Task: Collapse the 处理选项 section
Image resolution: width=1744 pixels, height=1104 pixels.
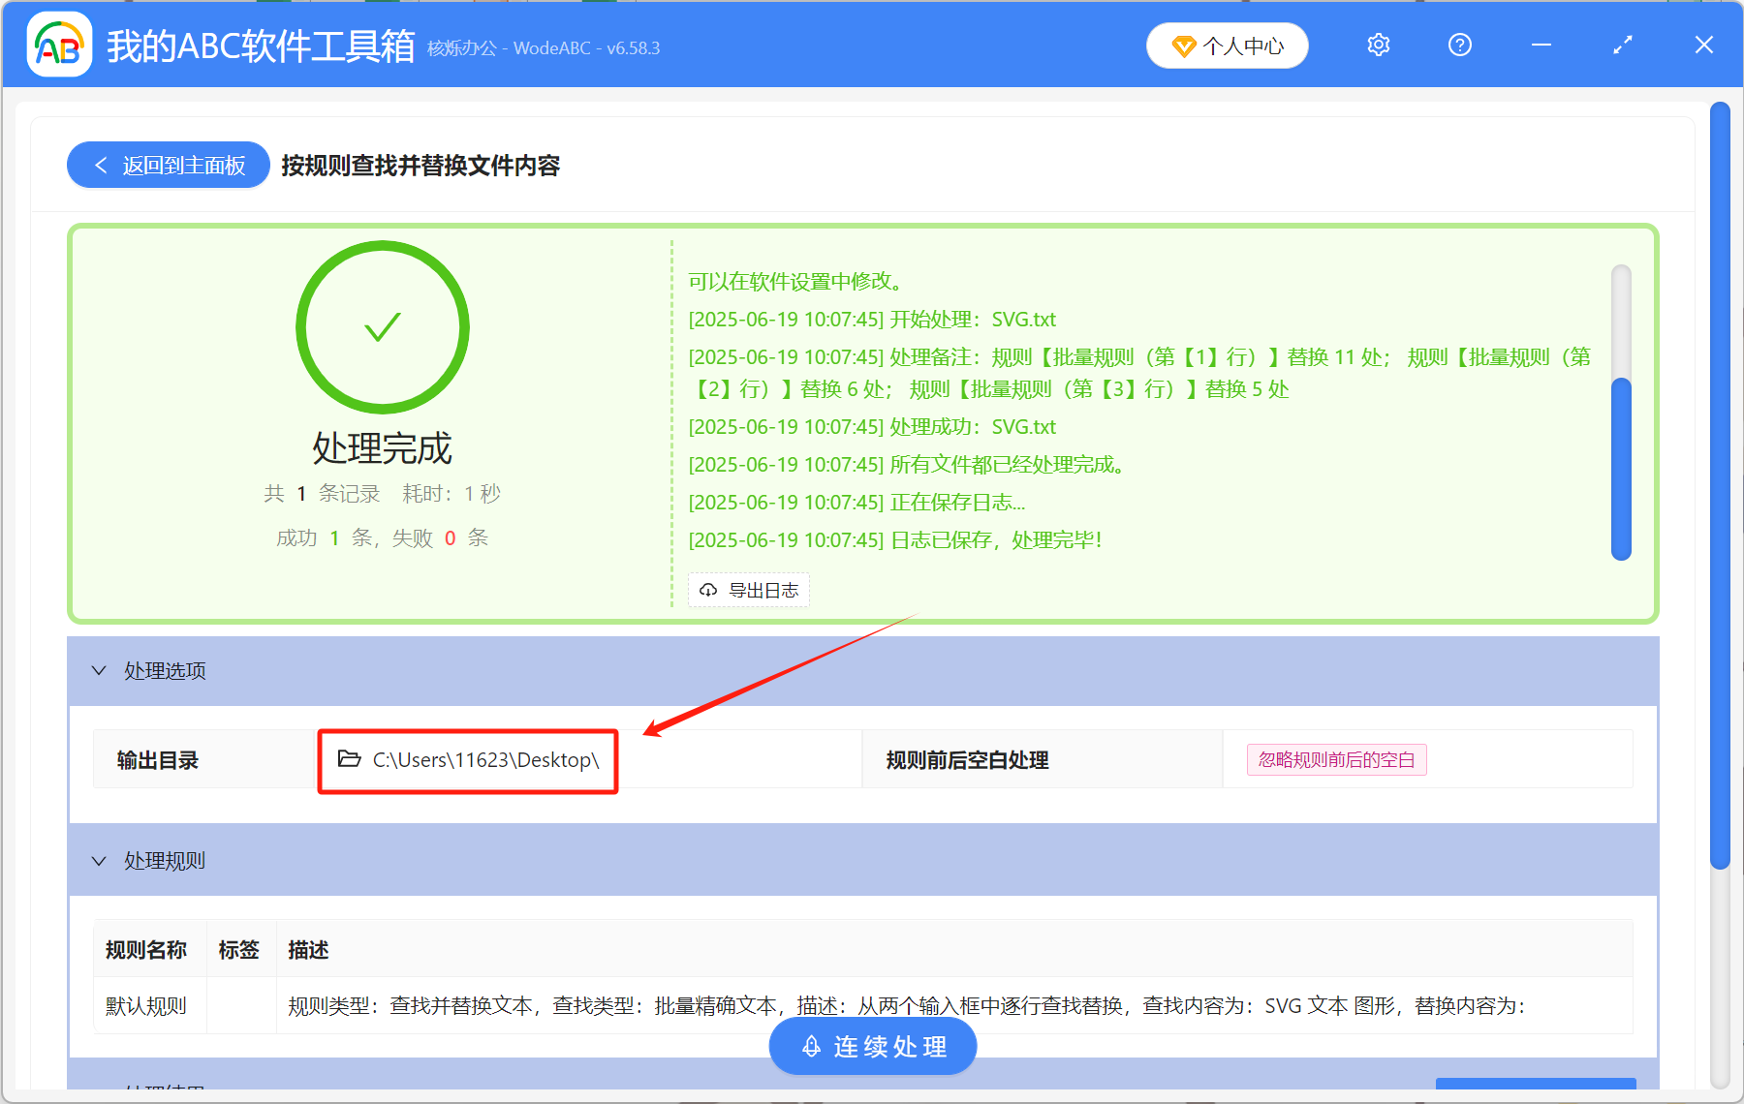Action: [x=98, y=671]
